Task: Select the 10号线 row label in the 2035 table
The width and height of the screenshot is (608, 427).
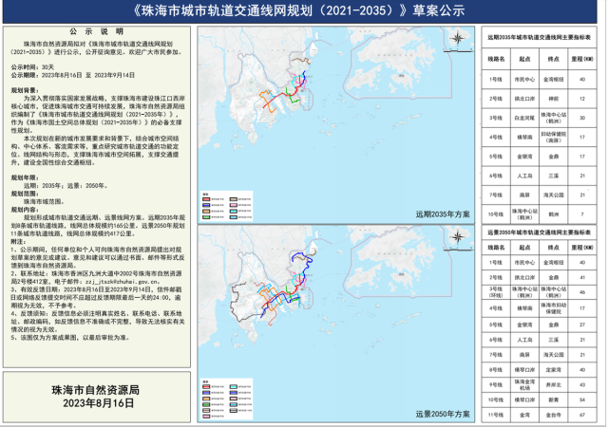Action: tap(496, 214)
